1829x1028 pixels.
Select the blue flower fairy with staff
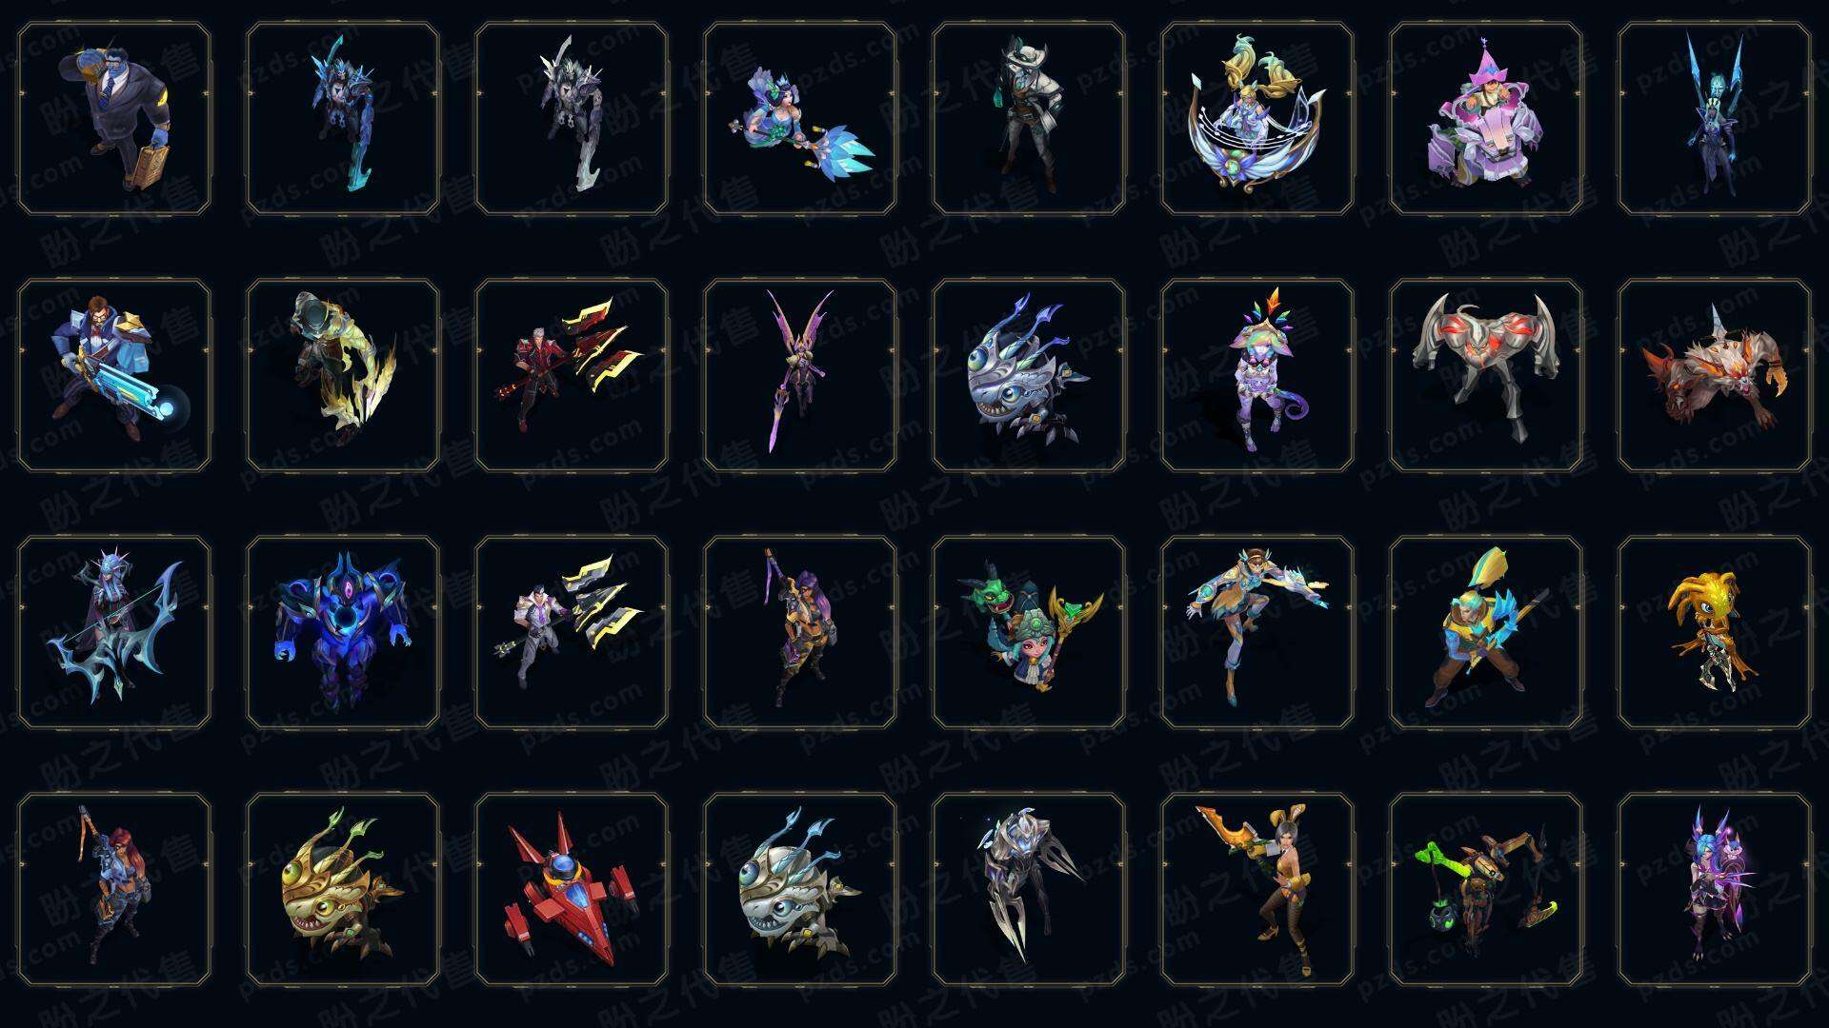point(800,119)
